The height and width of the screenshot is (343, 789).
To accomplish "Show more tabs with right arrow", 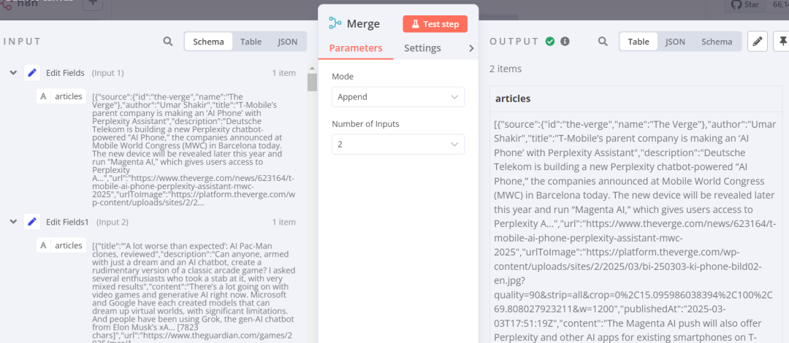I will [471, 48].
